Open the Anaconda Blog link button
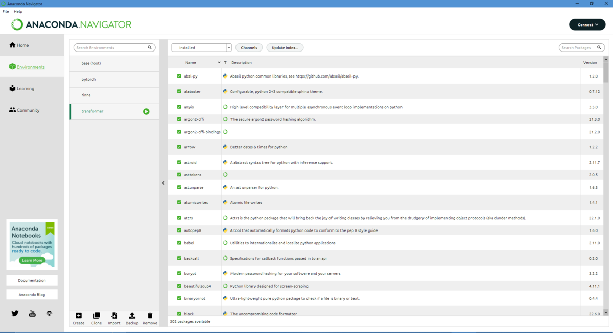The width and height of the screenshot is (613, 333). [x=32, y=294]
